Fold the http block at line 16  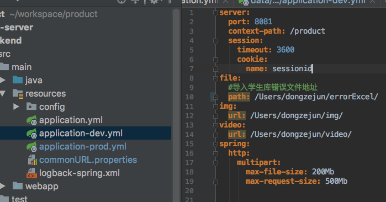(215, 153)
